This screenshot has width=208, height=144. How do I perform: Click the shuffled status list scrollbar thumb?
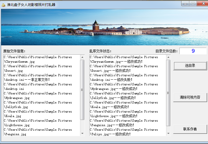tap(168, 93)
